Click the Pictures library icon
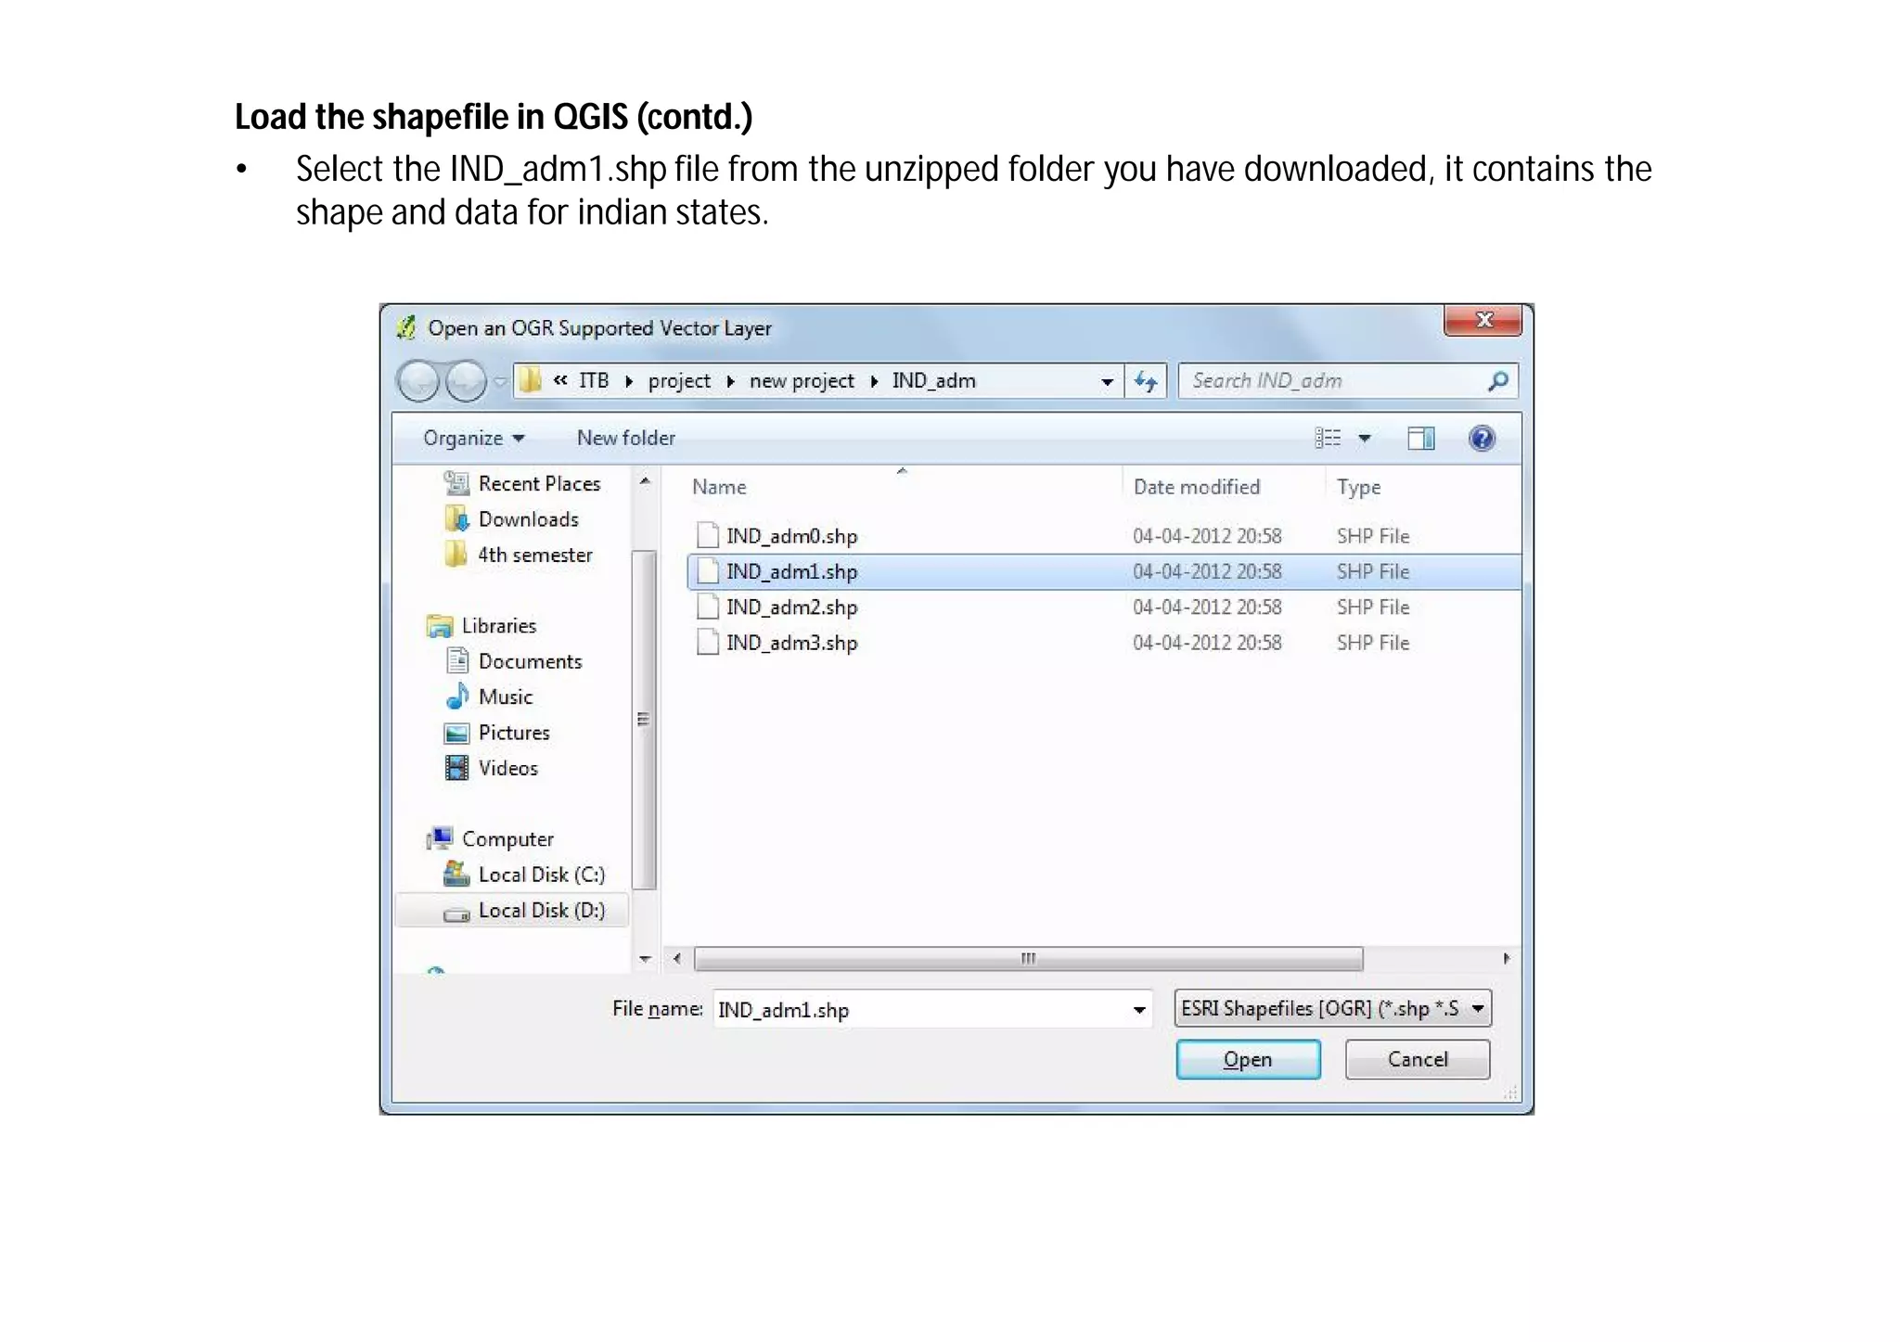 (456, 734)
